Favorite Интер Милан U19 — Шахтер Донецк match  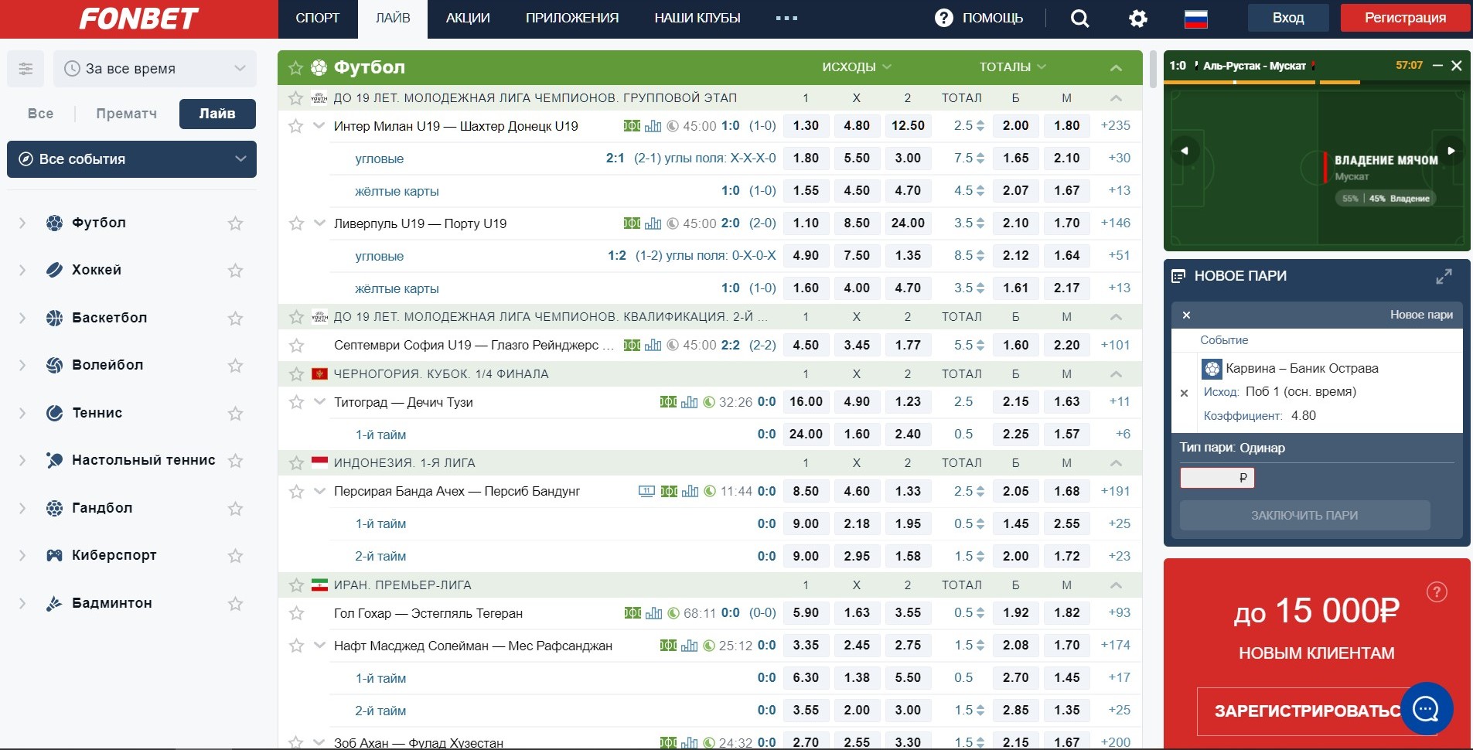[x=295, y=126]
